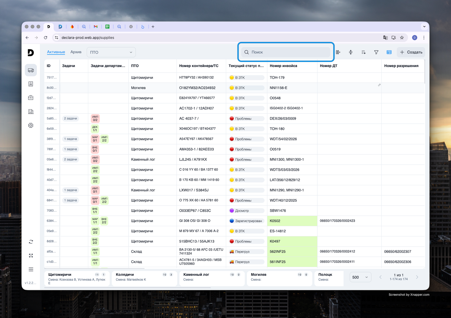Sort by Номер инвойса column header

pos(283,66)
